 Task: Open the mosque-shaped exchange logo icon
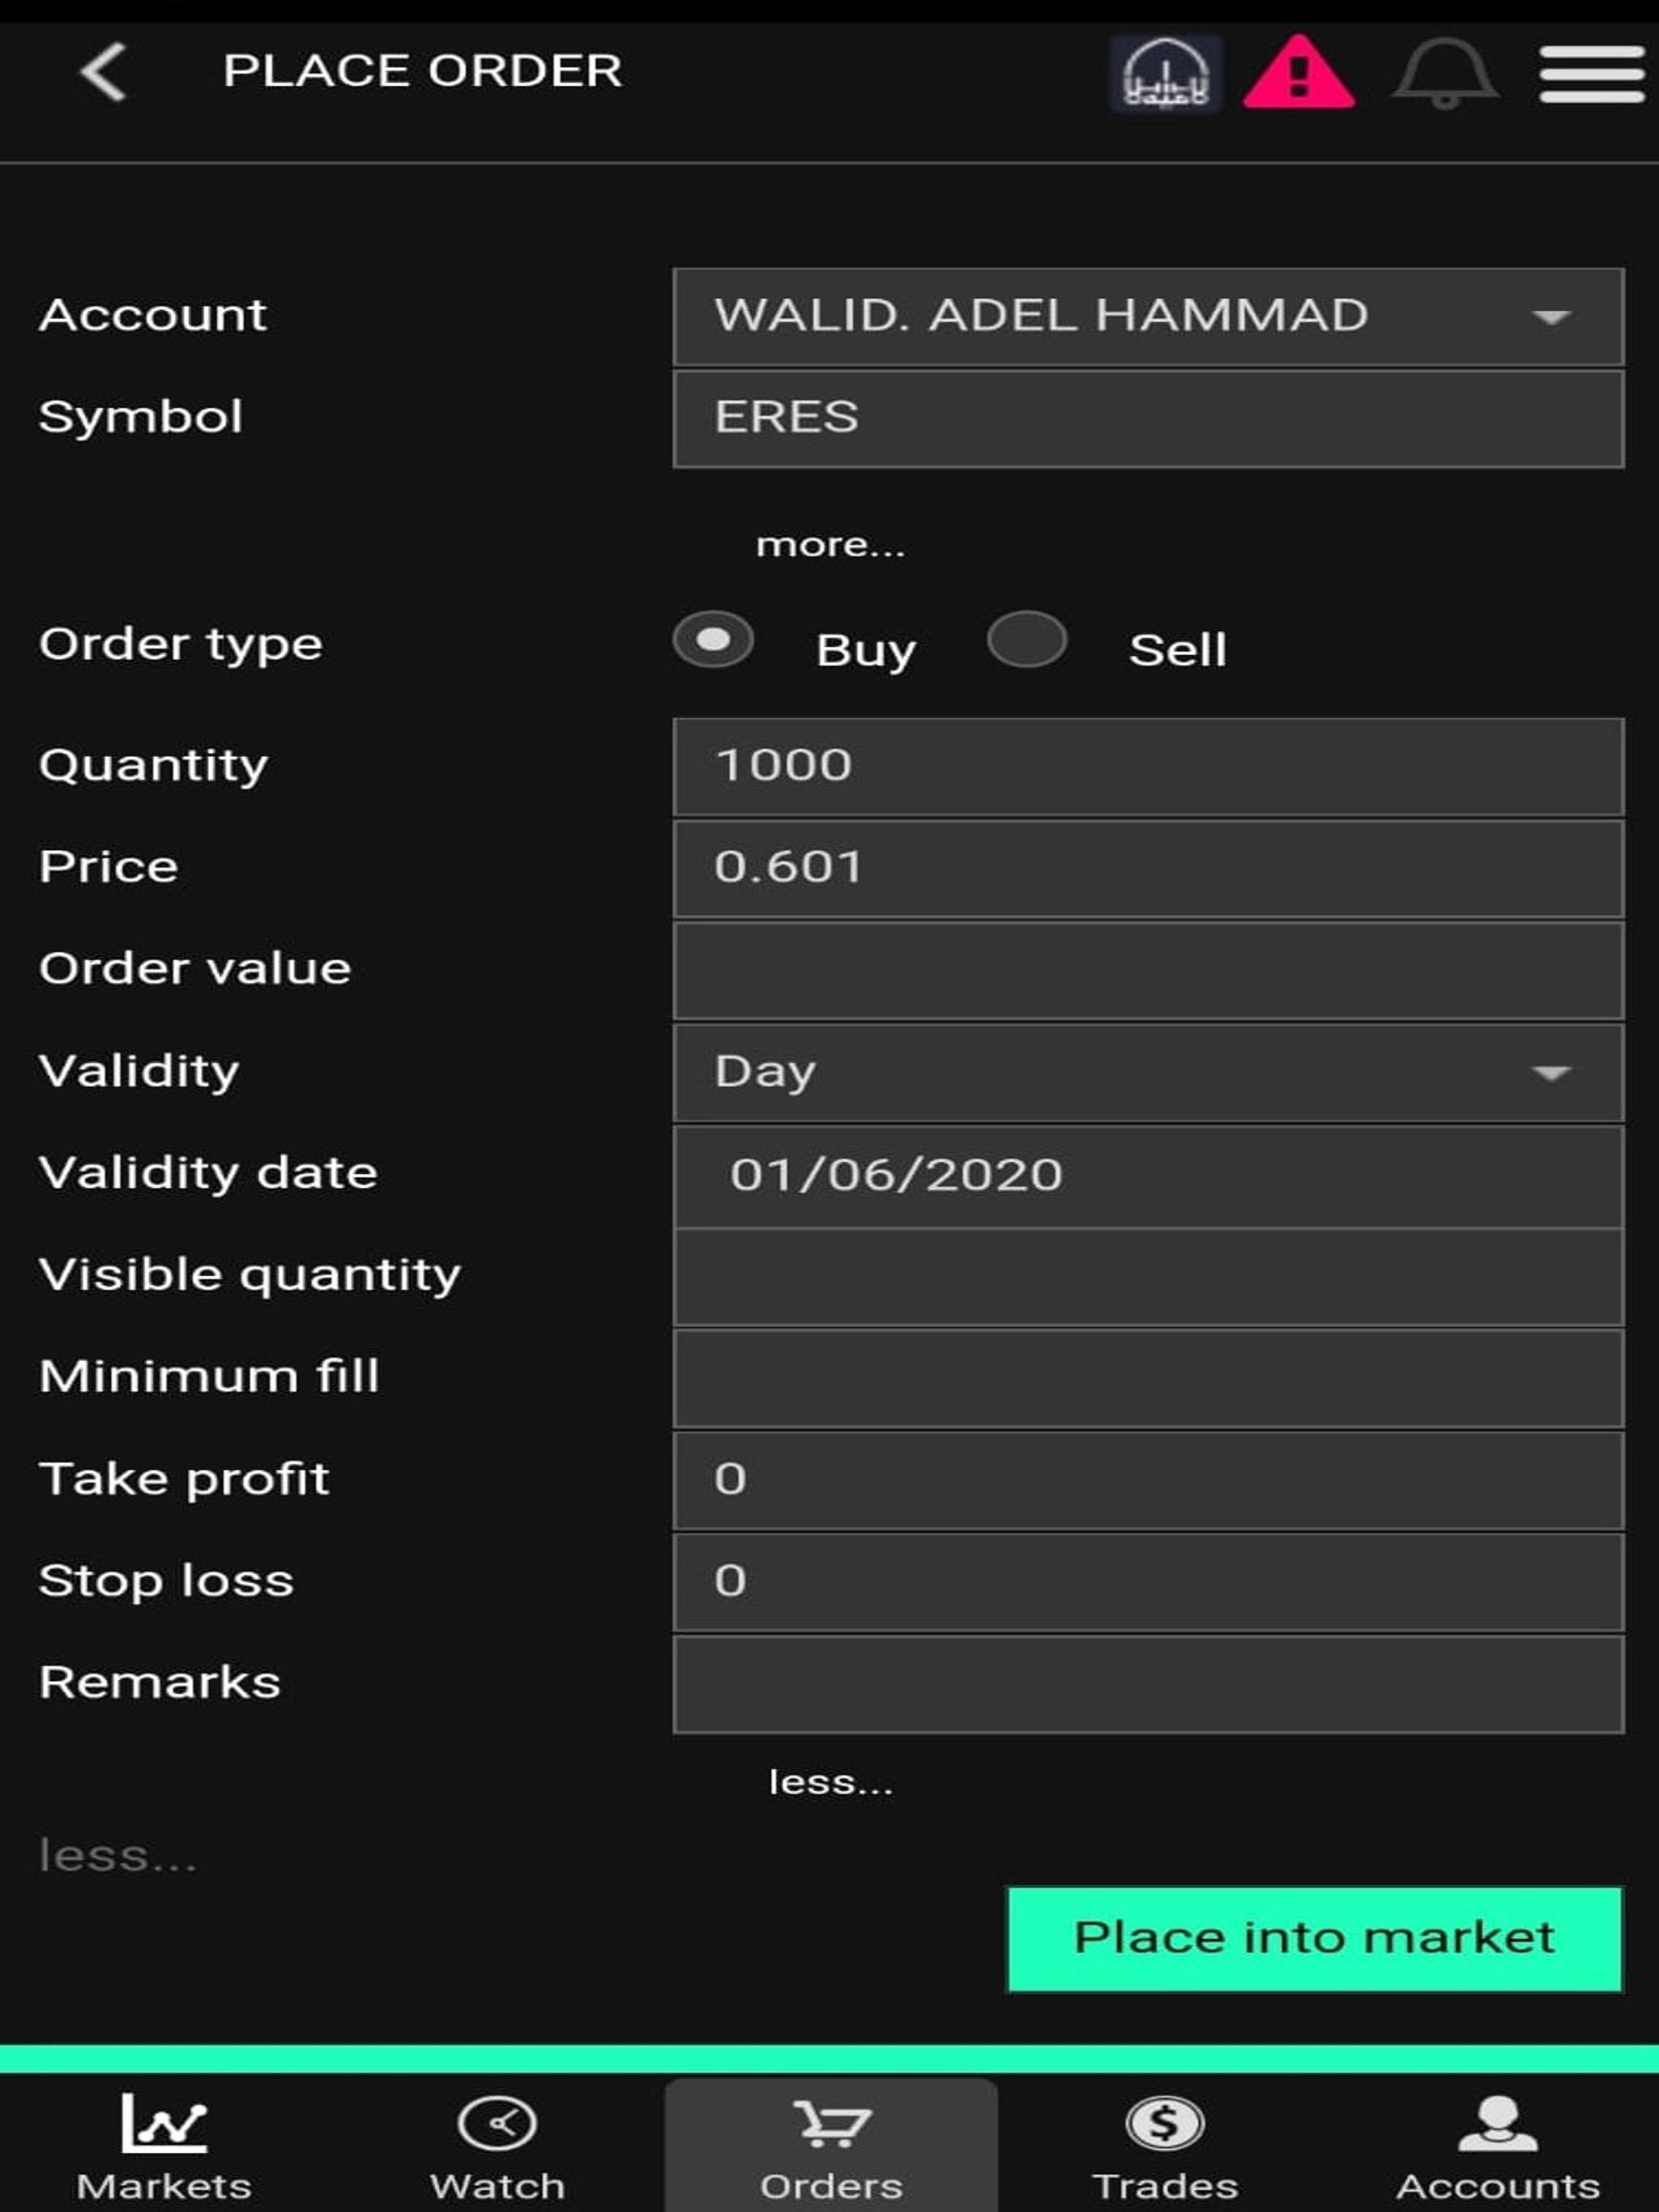1165,74
